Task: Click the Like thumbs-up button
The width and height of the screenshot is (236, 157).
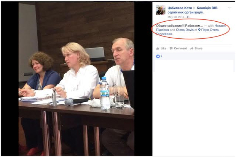Action: click(x=161, y=48)
